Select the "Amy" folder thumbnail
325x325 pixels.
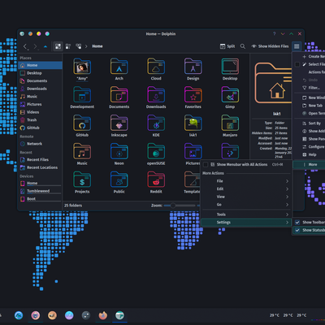click(82, 67)
